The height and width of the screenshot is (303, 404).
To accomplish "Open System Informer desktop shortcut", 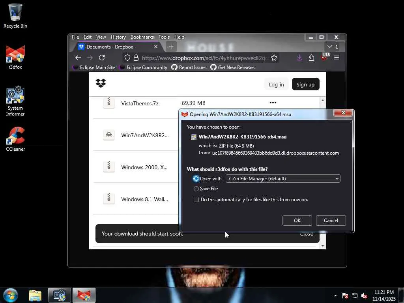I will pyautogui.click(x=15, y=101).
